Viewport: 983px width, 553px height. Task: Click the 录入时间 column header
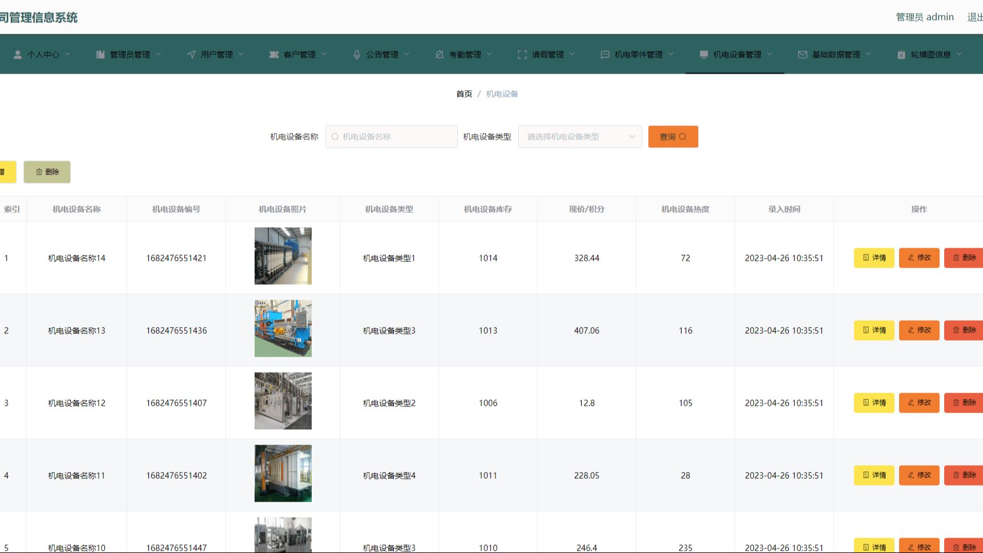pyautogui.click(x=784, y=209)
